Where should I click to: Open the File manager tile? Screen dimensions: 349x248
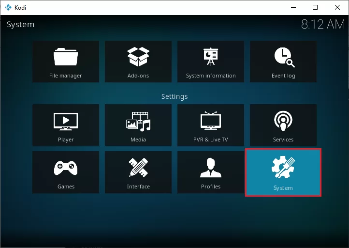pos(66,62)
